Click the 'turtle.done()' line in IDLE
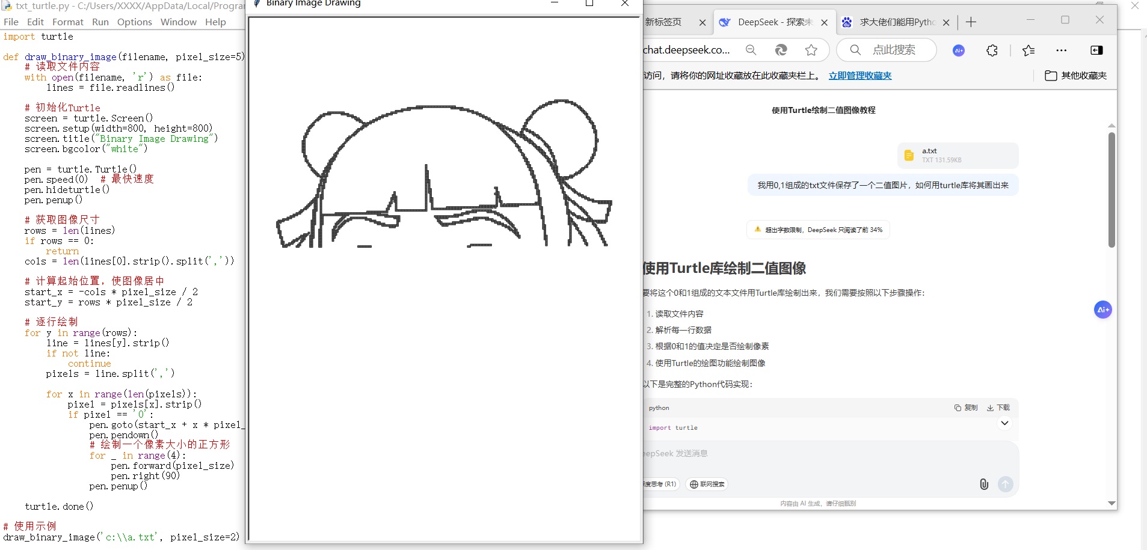 59,507
